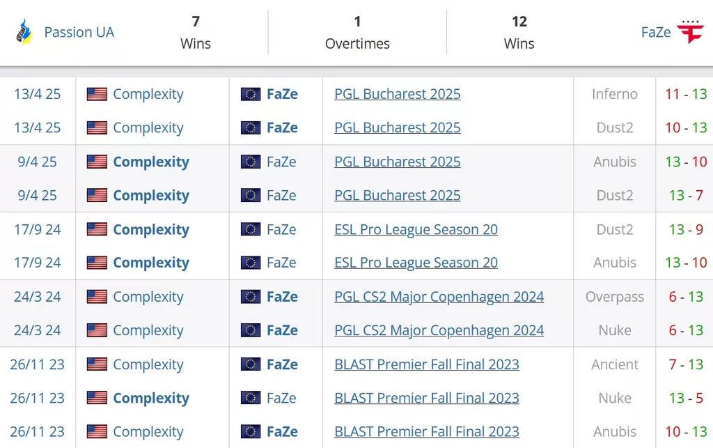The height and width of the screenshot is (448, 713).
Task: Open PGL Bucharest 2025 event on Inferno row
Action: [x=397, y=94]
